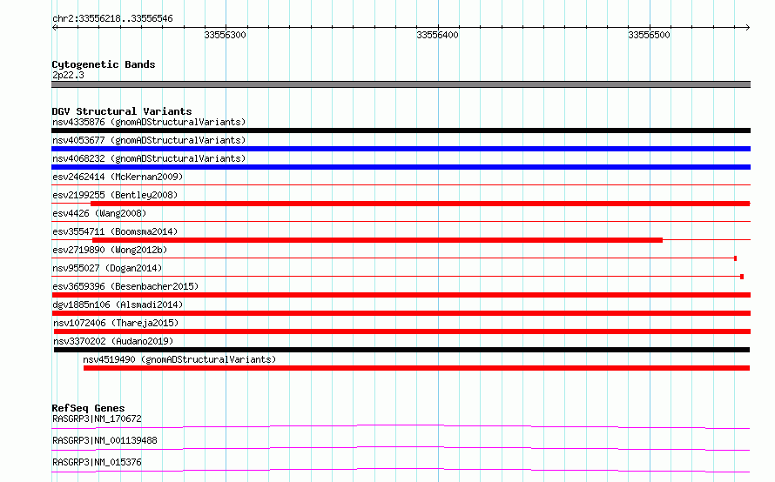Click the ruler's left scroll arrow

[55, 28]
